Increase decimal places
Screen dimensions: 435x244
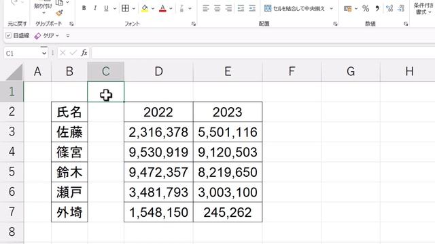coord(389,9)
